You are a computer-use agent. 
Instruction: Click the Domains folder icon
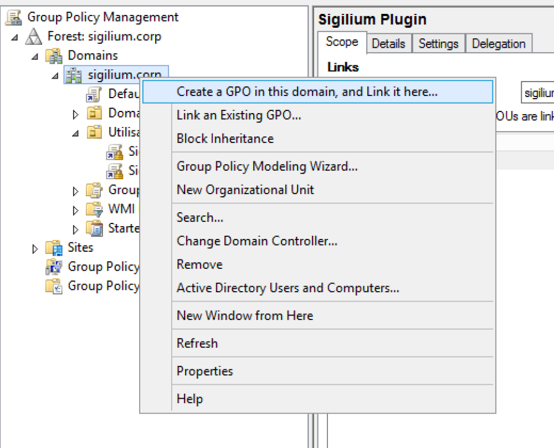click(54, 56)
